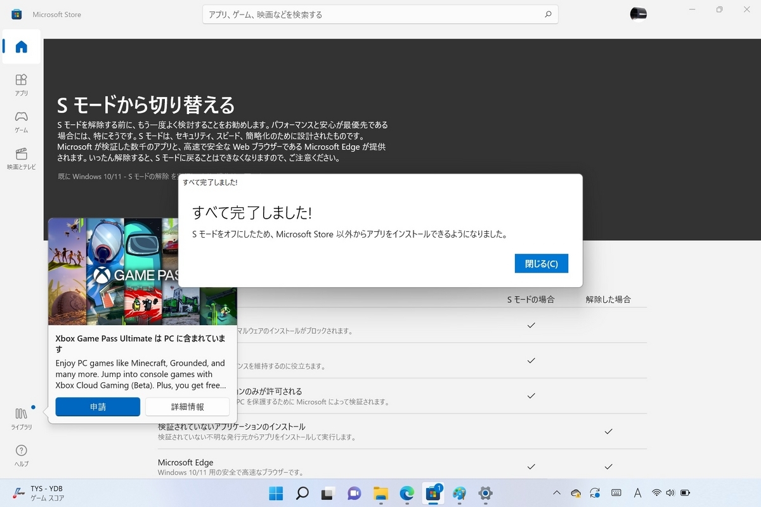
Task: Open the taskbar app left of Settings
Action: point(459,493)
